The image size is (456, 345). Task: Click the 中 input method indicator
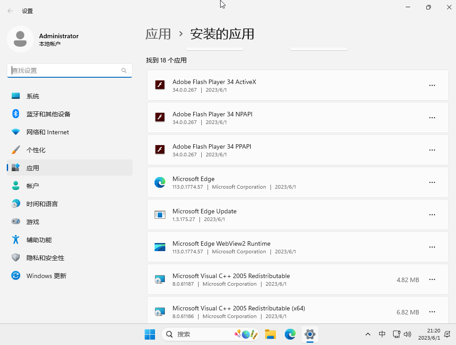tap(382, 334)
